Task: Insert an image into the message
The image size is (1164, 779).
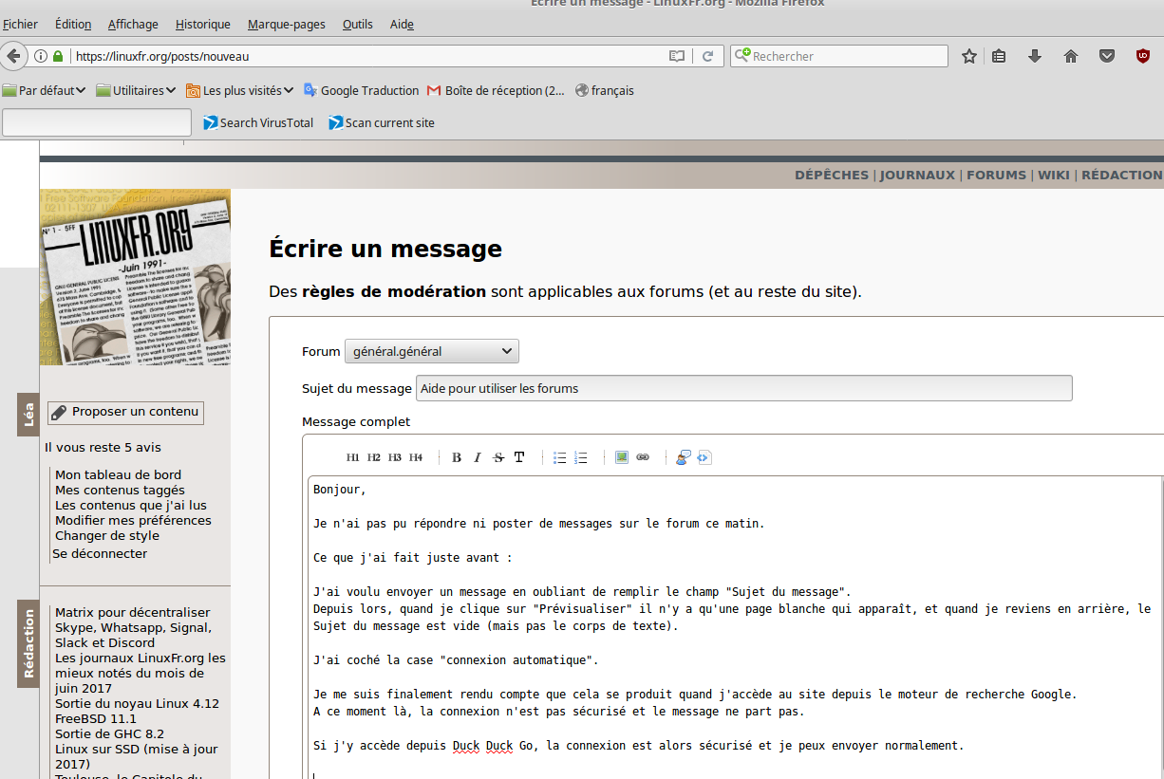Action: 622,457
